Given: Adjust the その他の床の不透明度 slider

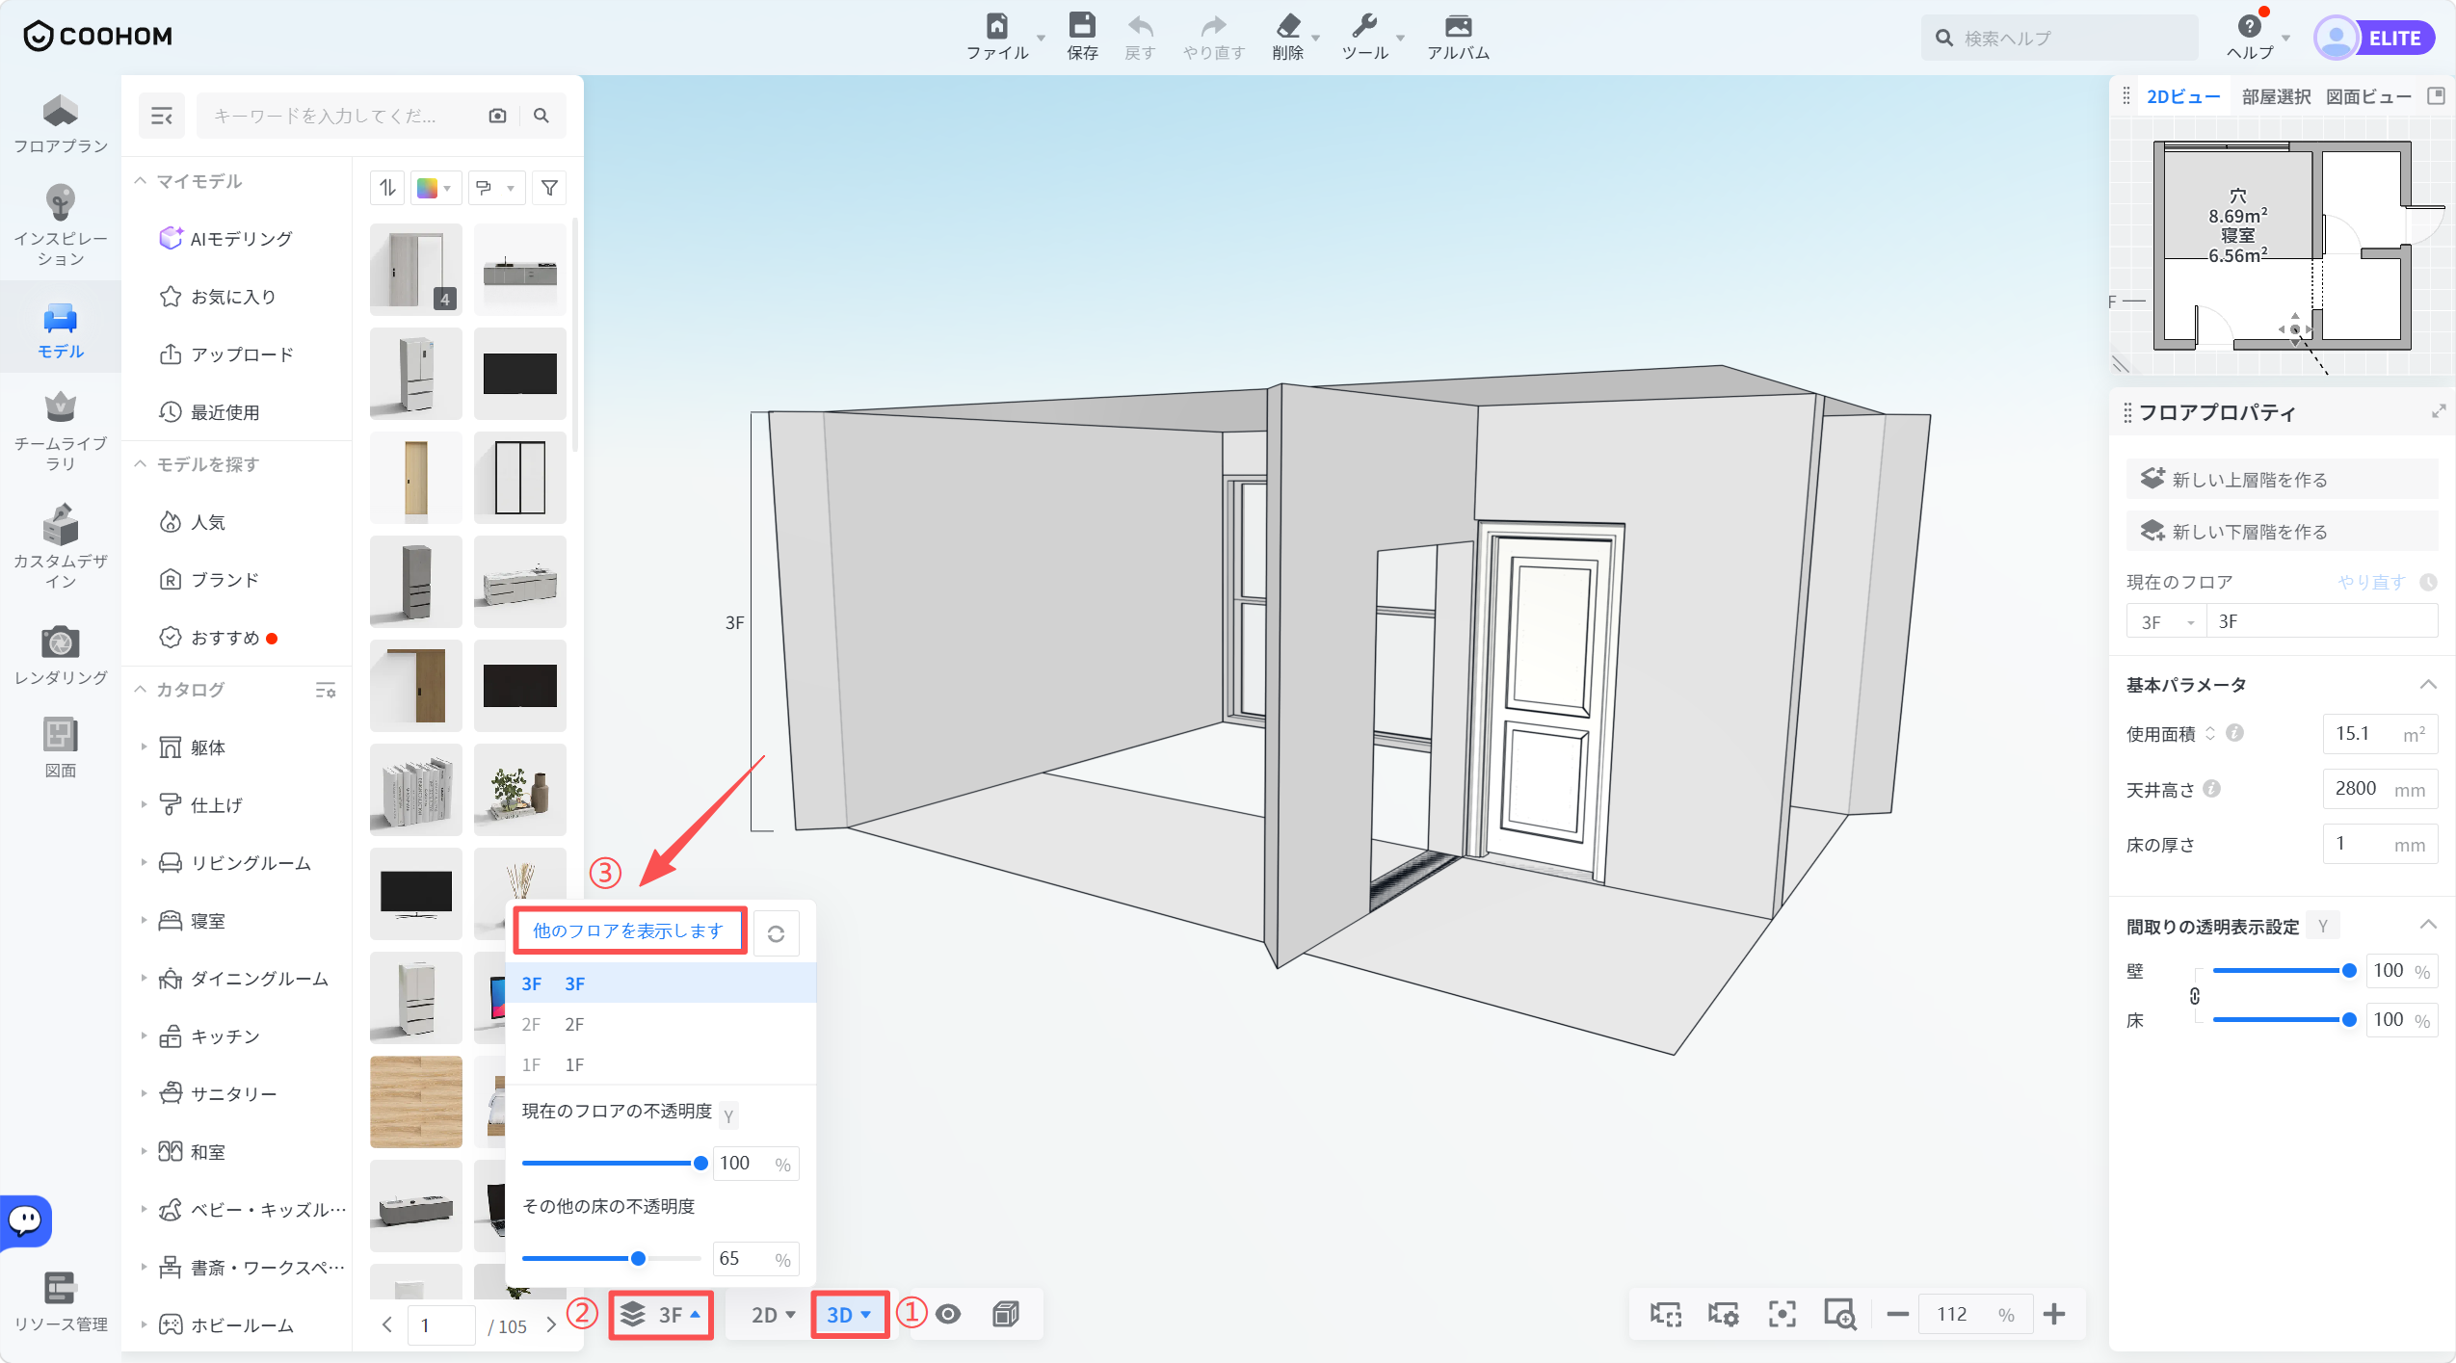Looking at the screenshot, I should [x=612, y=1258].
